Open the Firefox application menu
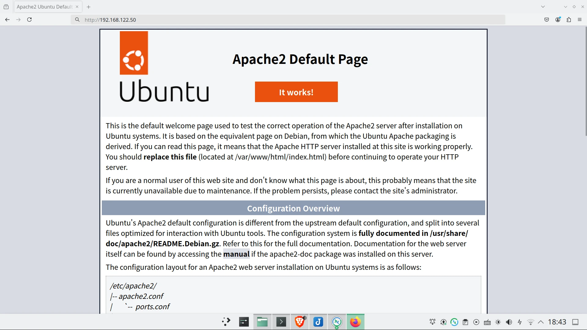The height and width of the screenshot is (330, 587). tap(580, 20)
